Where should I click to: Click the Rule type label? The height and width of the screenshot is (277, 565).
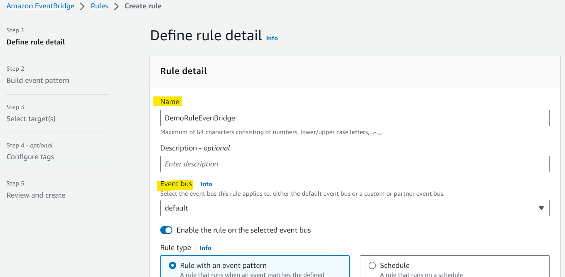176,248
